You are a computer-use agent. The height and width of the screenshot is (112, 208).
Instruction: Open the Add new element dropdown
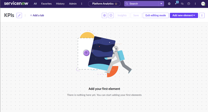[x=184, y=15]
